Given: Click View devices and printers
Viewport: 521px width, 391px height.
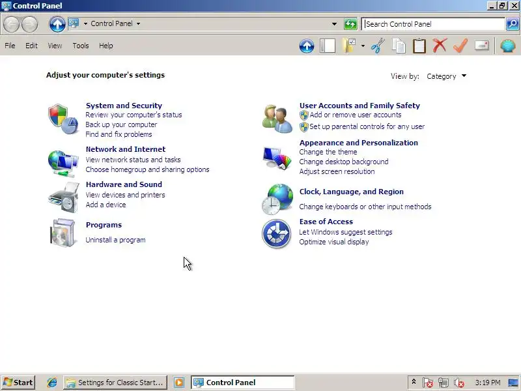Looking at the screenshot, I should (x=125, y=195).
